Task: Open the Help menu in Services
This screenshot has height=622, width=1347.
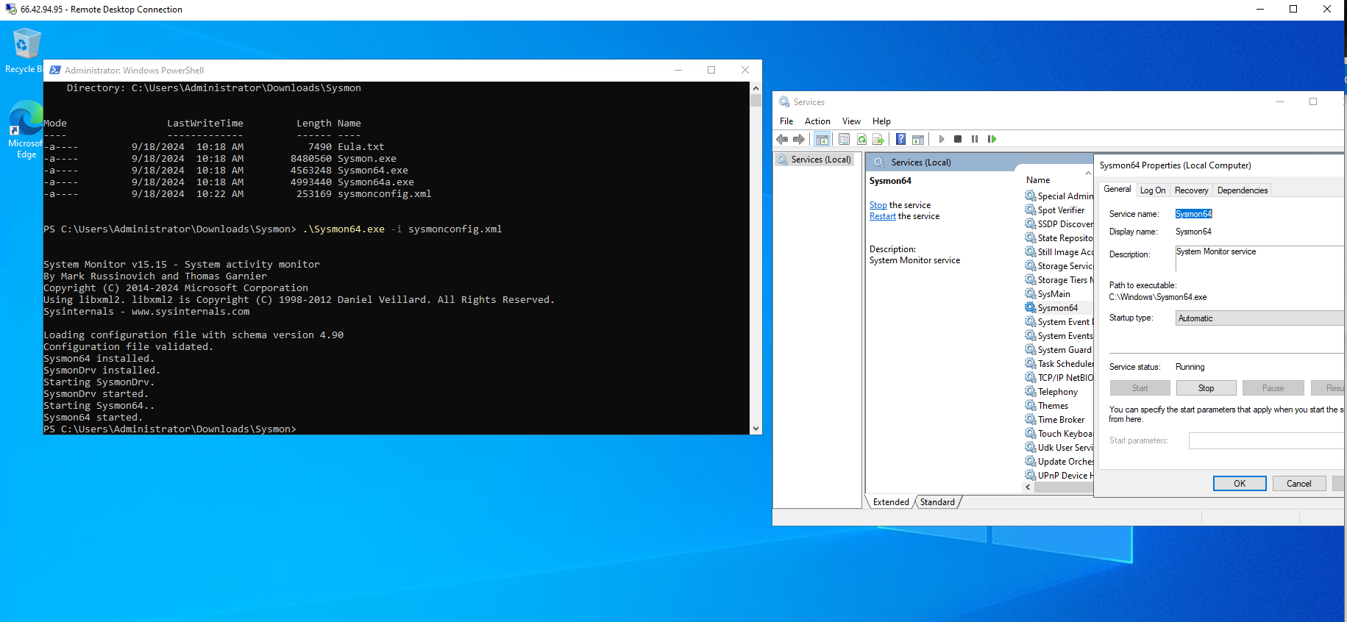Action: pos(881,121)
